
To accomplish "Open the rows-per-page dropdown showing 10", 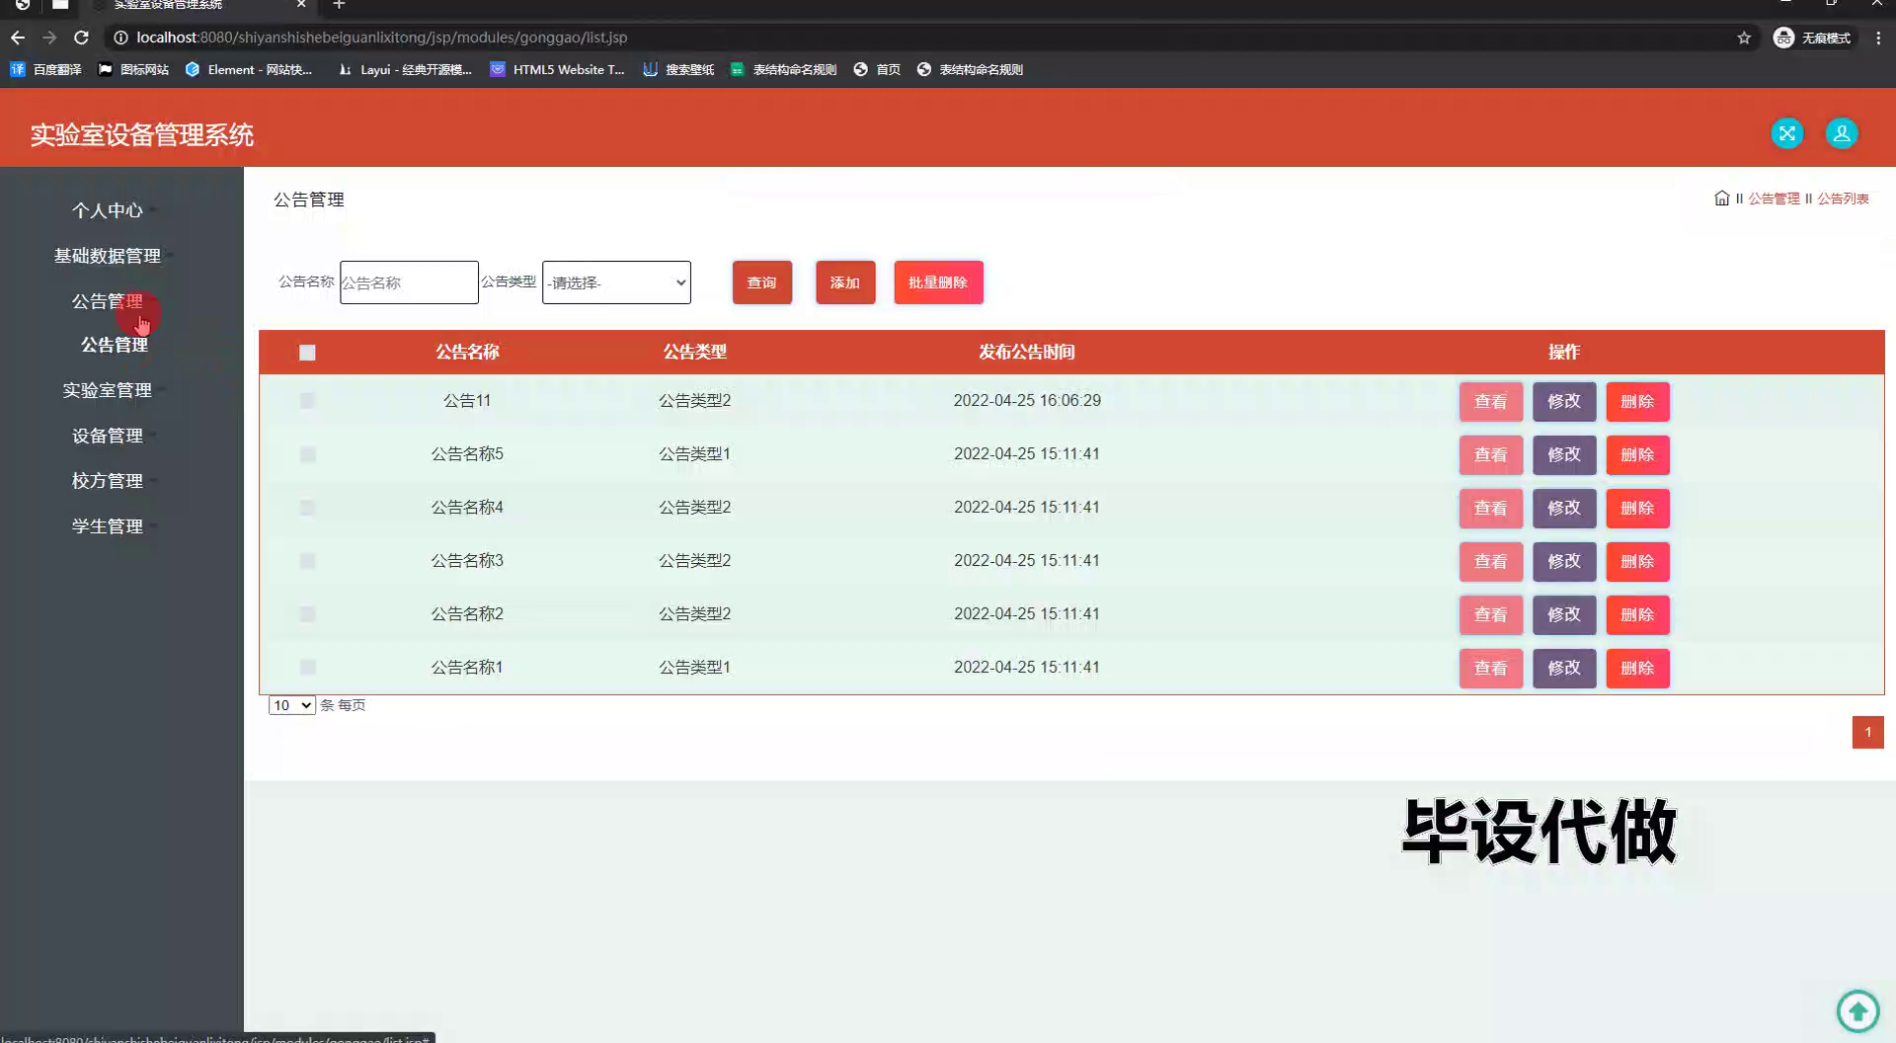I will point(291,705).
